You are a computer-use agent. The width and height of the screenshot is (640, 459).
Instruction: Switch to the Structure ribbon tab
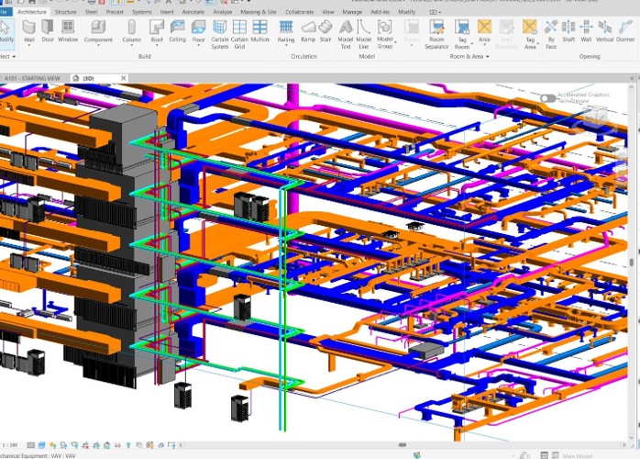point(66,12)
